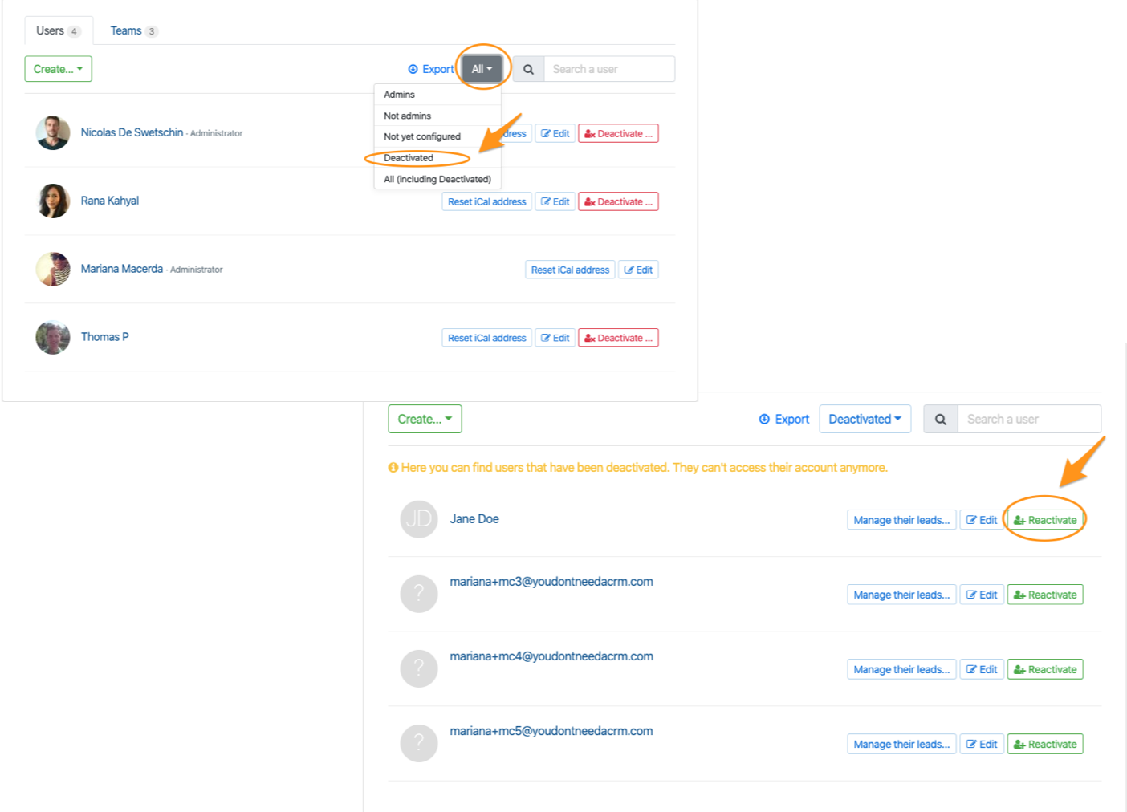Edit the Mariana Macerda user
The image size is (1127, 812).
pos(638,270)
